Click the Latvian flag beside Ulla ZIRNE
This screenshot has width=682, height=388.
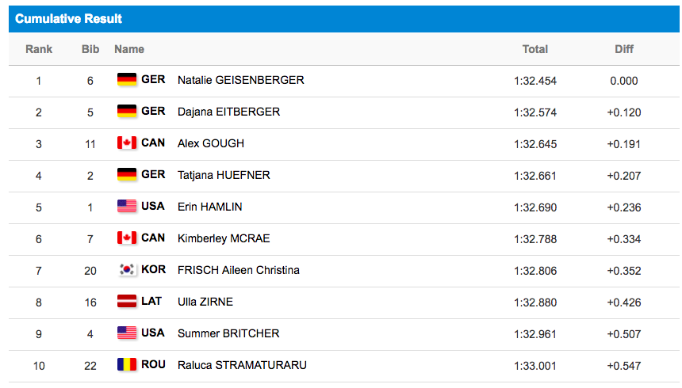tap(127, 301)
